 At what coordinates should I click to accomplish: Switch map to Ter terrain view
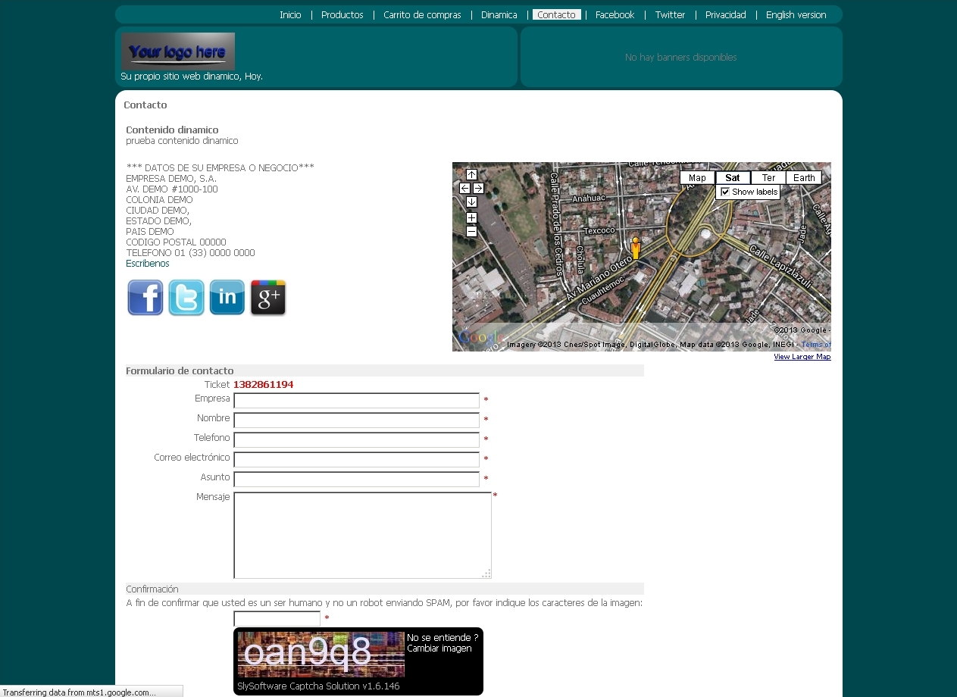[768, 178]
